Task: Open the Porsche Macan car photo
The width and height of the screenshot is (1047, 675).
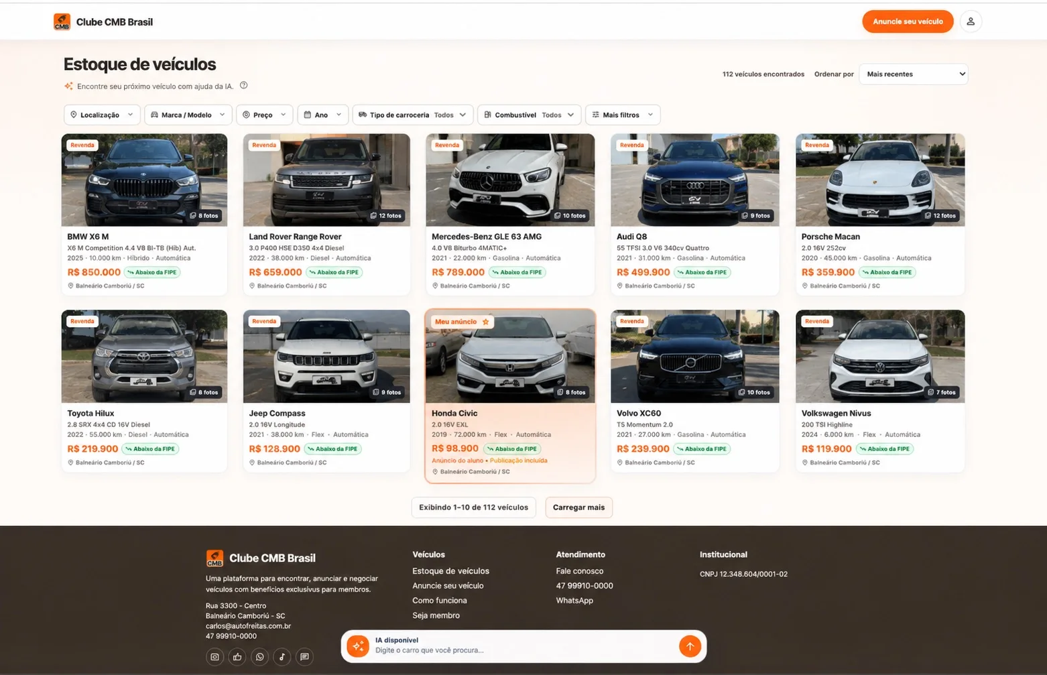Action: click(x=880, y=180)
